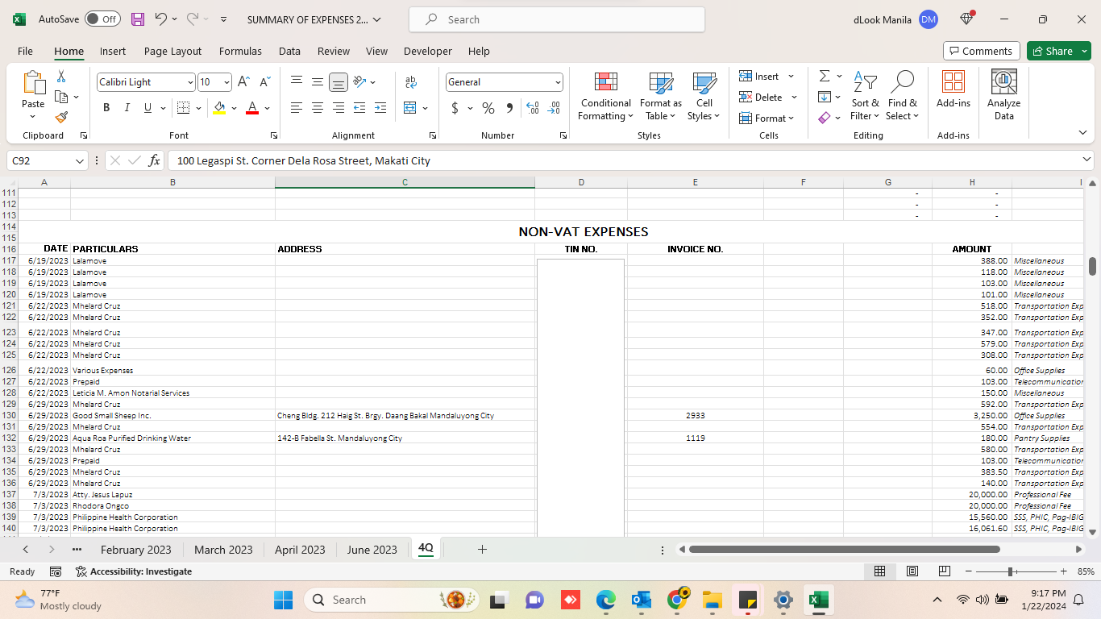The height and width of the screenshot is (619, 1101).
Task: Open the File menu
Action: 25,51
